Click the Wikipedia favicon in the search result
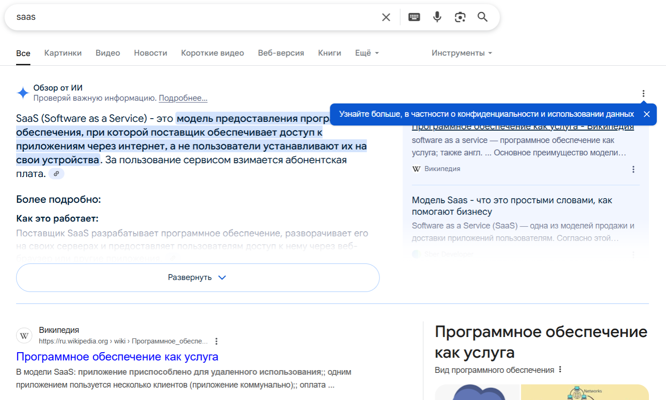The width and height of the screenshot is (666, 400). point(24,336)
